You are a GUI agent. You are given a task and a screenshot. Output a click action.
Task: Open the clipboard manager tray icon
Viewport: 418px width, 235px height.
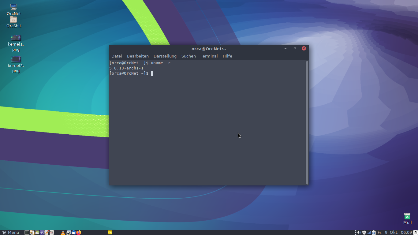coord(374,233)
